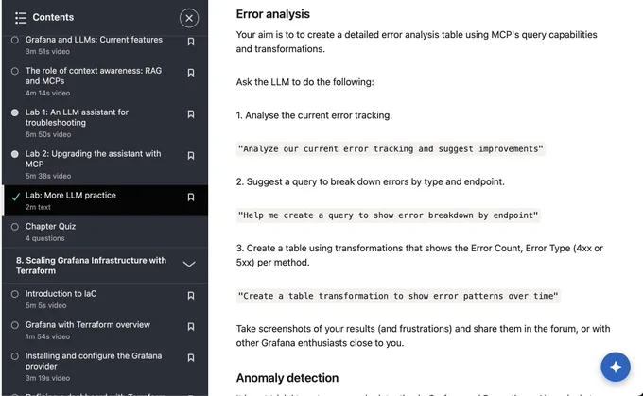Bookmark 'The role of context awareness' lesson

point(191,73)
